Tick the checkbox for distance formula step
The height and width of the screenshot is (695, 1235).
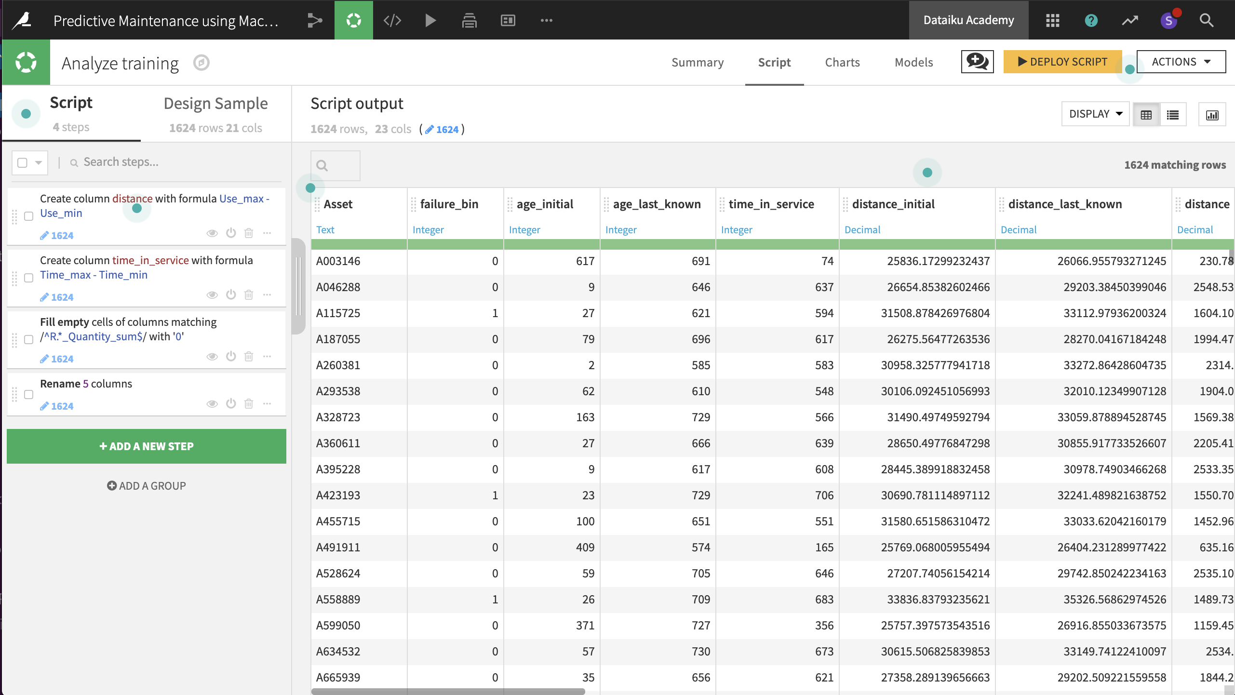point(29,216)
